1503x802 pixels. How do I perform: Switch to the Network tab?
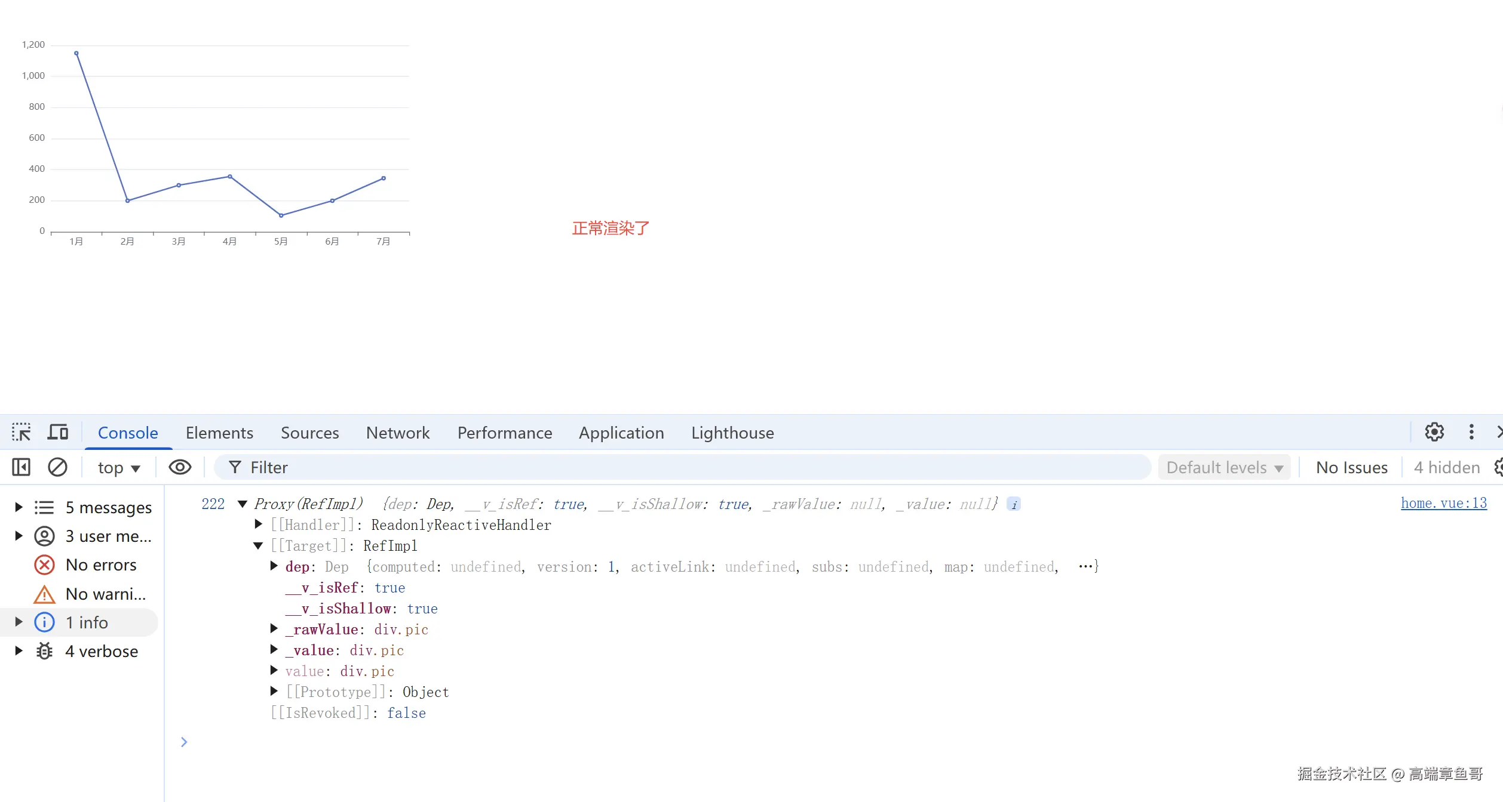tap(397, 433)
